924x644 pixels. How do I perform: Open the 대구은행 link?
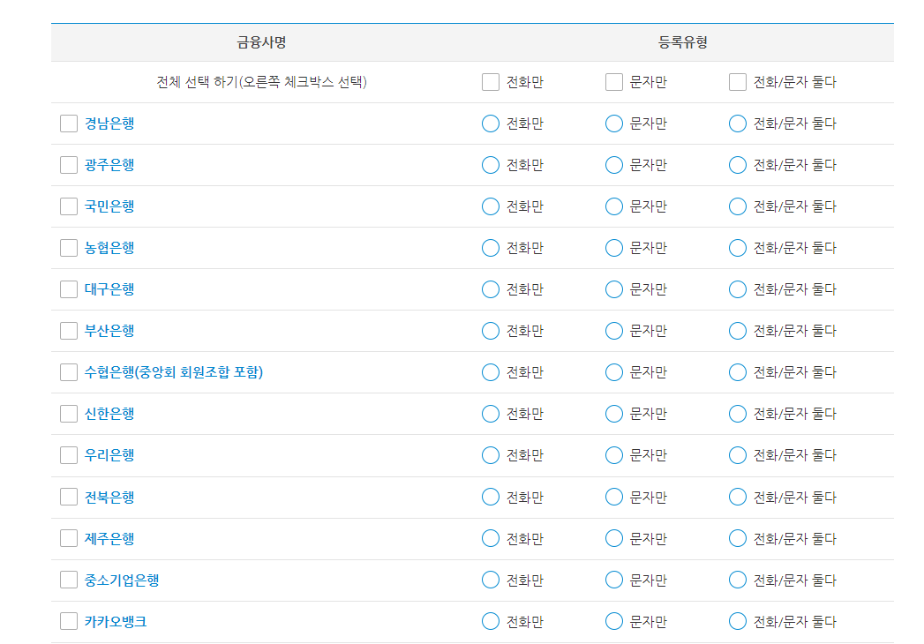[x=109, y=289]
